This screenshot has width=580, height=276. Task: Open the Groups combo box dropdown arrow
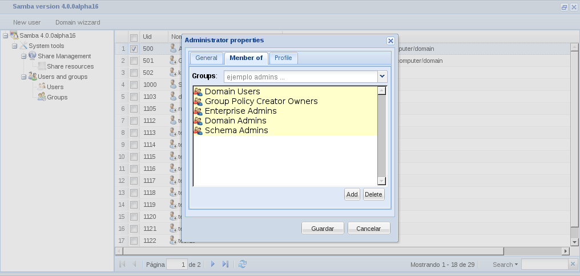(x=382, y=76)
